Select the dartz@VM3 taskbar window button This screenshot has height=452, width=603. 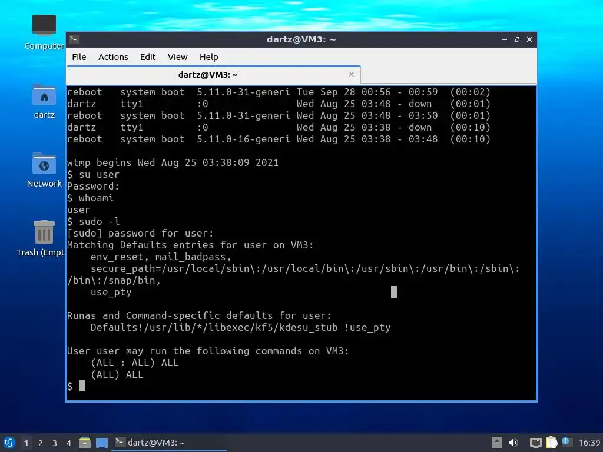click(169, 443)
